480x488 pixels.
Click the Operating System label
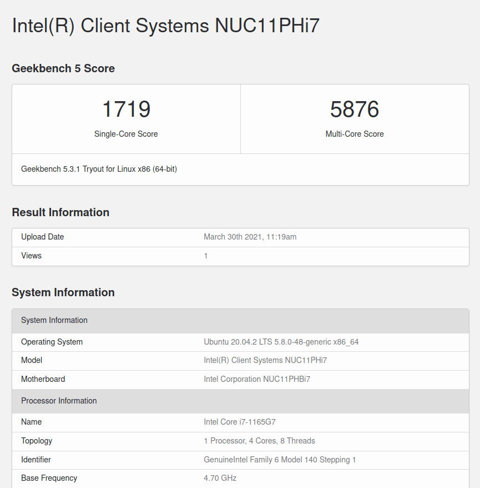(x=52, y=342)
